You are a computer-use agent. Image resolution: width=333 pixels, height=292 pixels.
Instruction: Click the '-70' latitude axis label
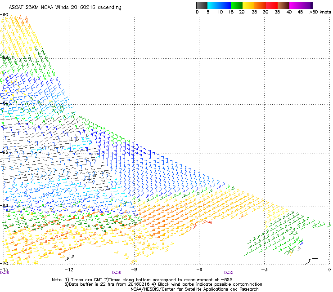tap(4, 263)
